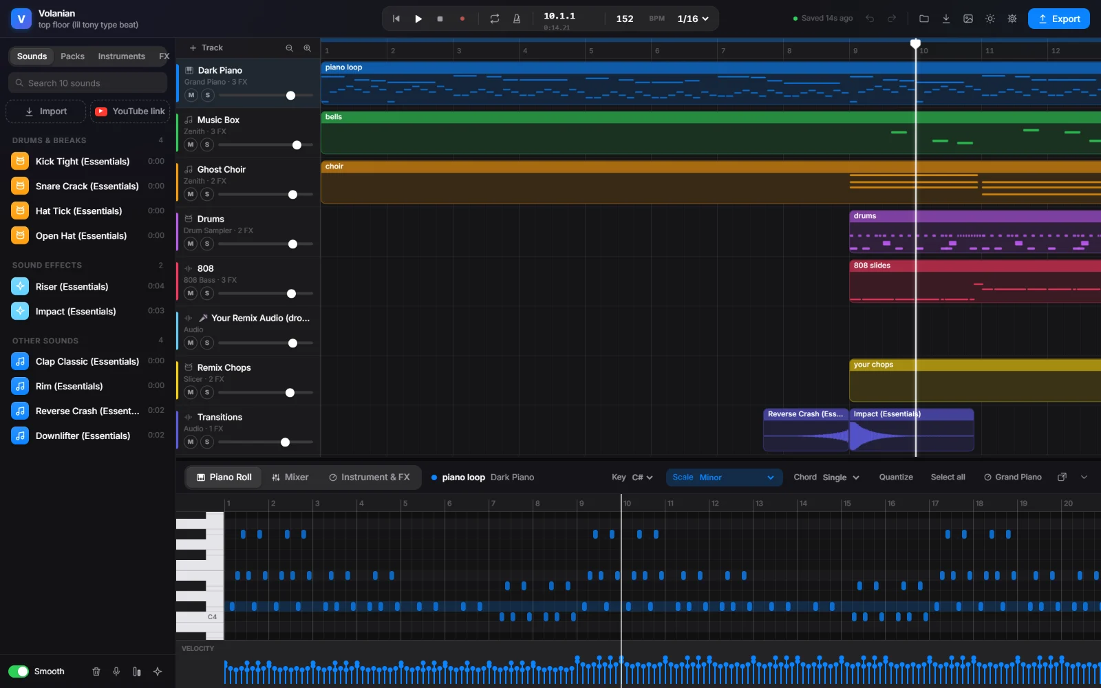1101x688 pixels.
Task: Click the Ghost Choir volume slider knob
Action: [292, 195]
